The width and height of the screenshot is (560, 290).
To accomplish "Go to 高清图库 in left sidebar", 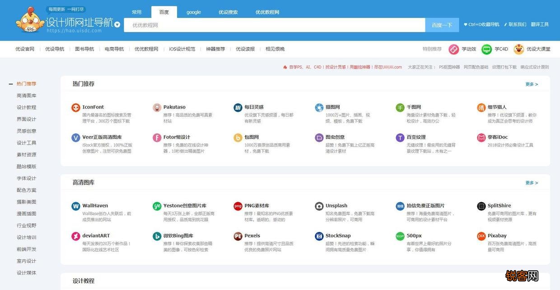I will [27, 95].
